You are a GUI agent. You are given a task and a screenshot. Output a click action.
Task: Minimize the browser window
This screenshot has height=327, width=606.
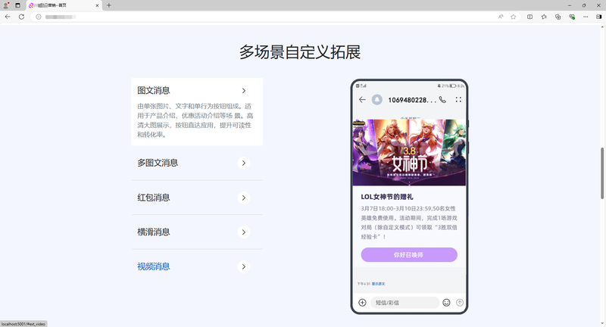(570, 5)
